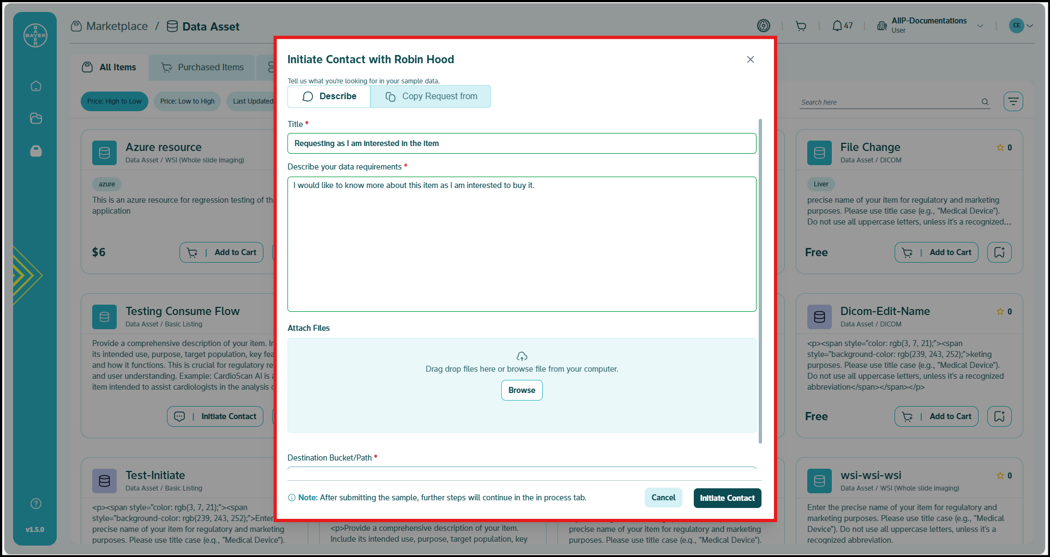Image resolution: width=1050 pixels, height=557 pixels.
Task: Open the settings gear icon in the header
Action: pos(764,25)
